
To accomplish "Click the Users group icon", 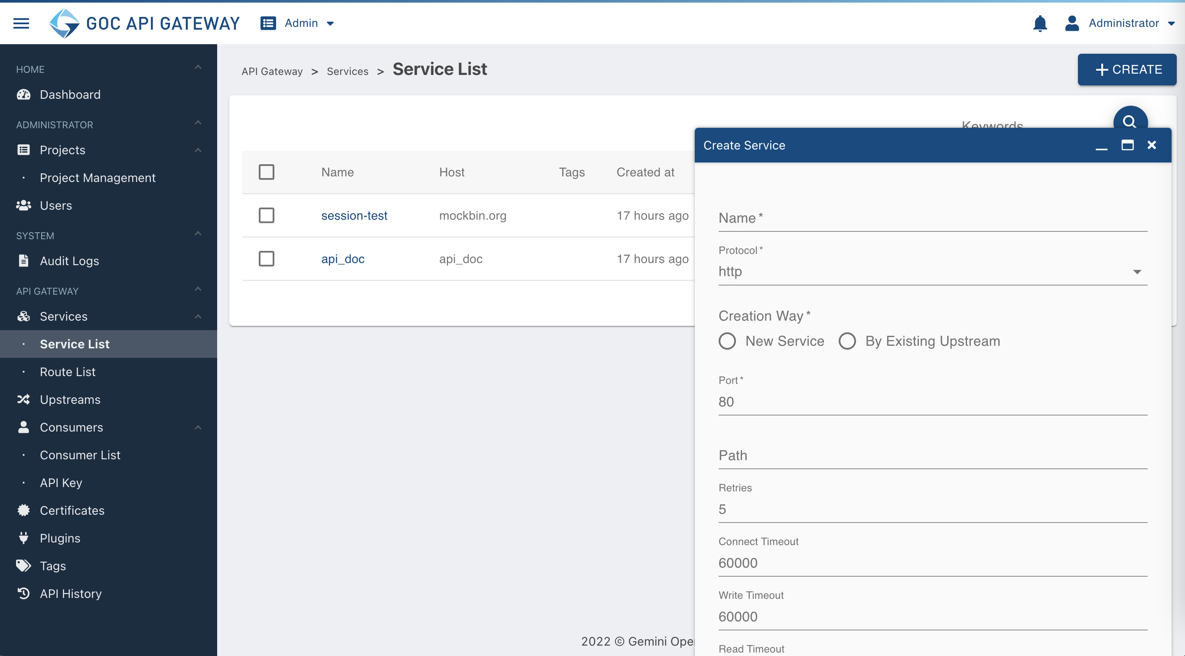I will click(x=23, y=205).
